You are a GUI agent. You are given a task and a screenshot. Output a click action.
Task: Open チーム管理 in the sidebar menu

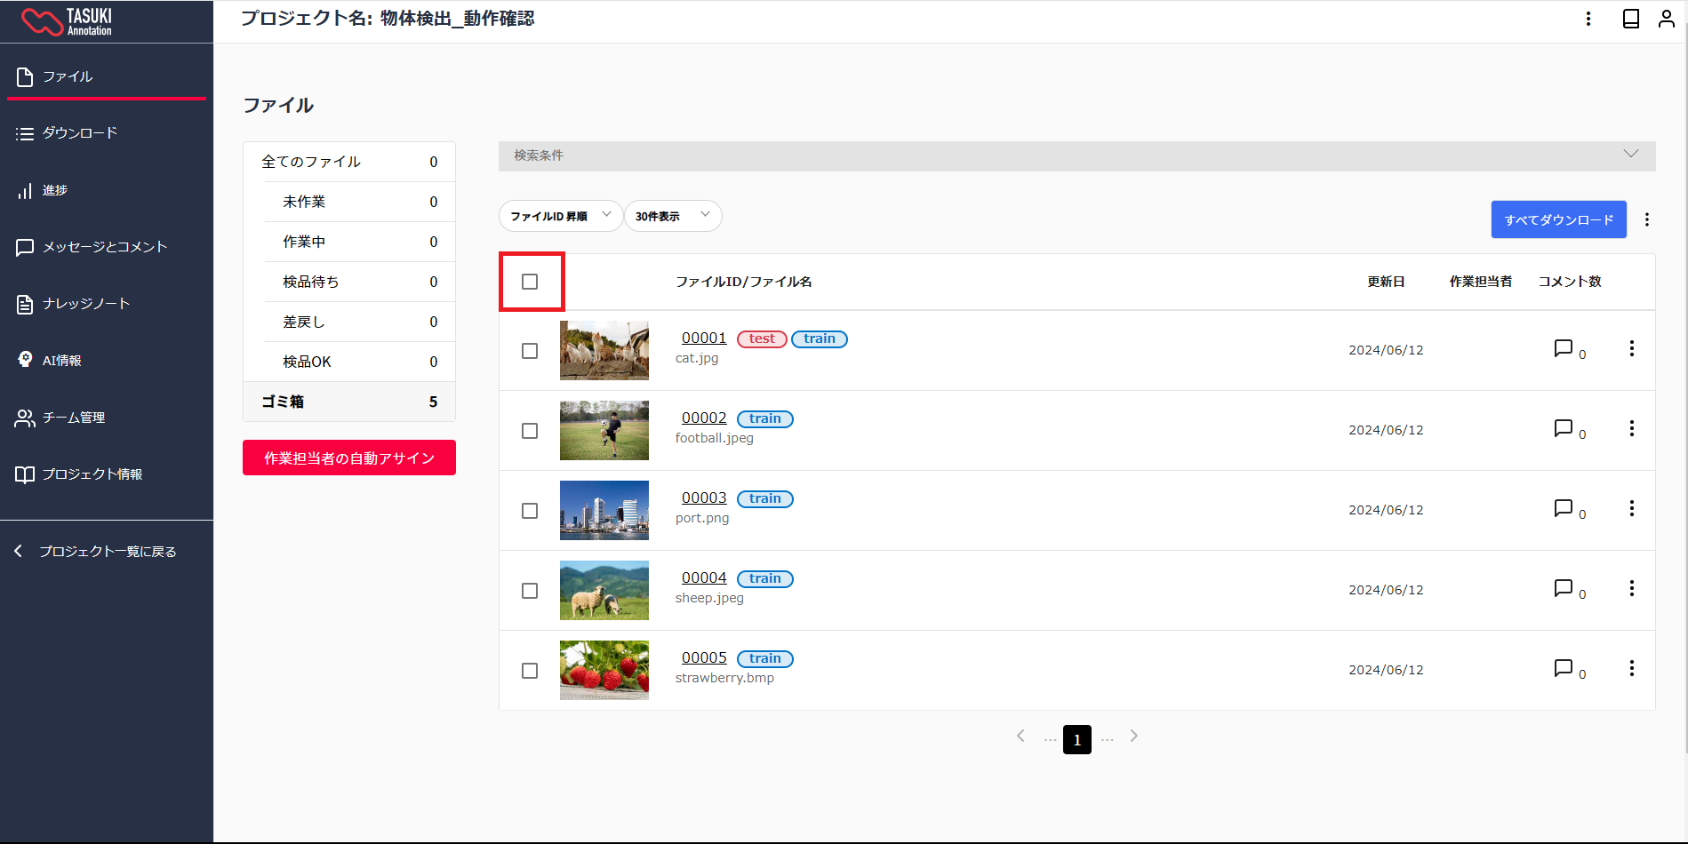74,418
